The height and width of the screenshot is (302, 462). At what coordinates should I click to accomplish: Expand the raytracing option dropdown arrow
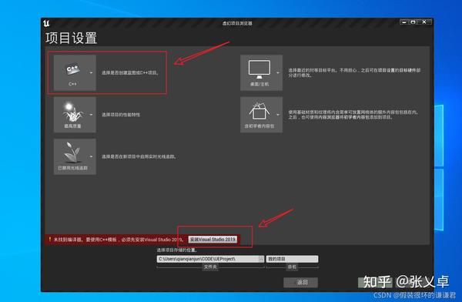tap(91, 156)
